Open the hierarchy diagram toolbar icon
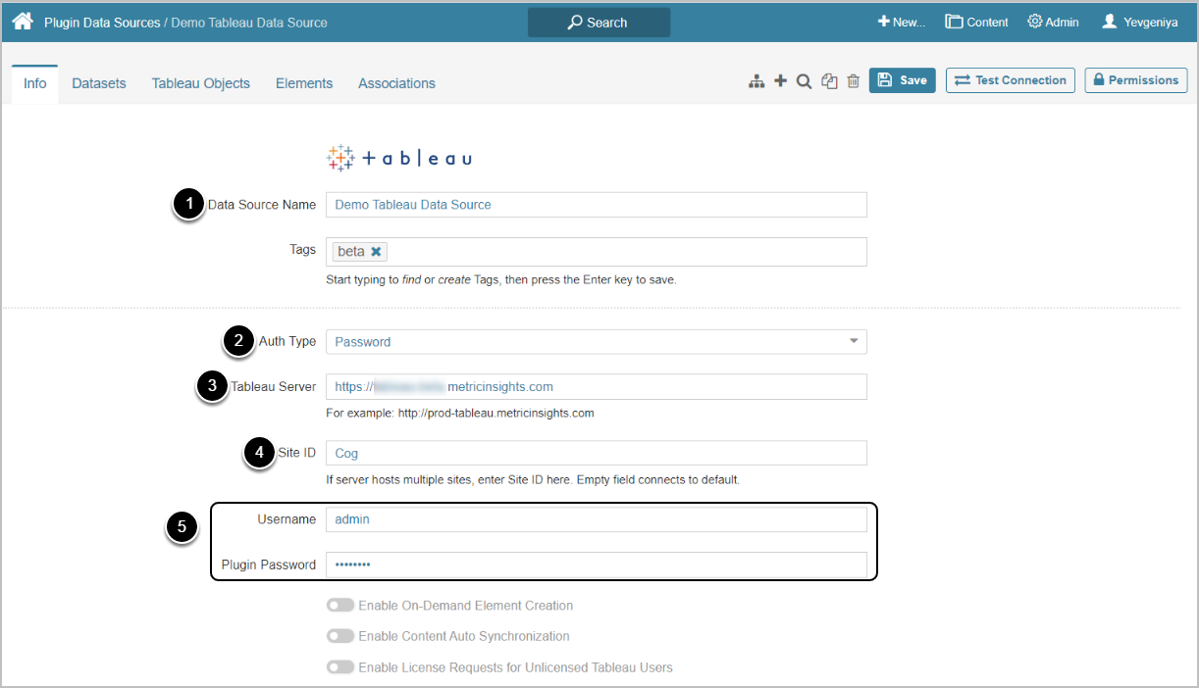The height and width of the screenshot is (688, 1199). (756, 81)
